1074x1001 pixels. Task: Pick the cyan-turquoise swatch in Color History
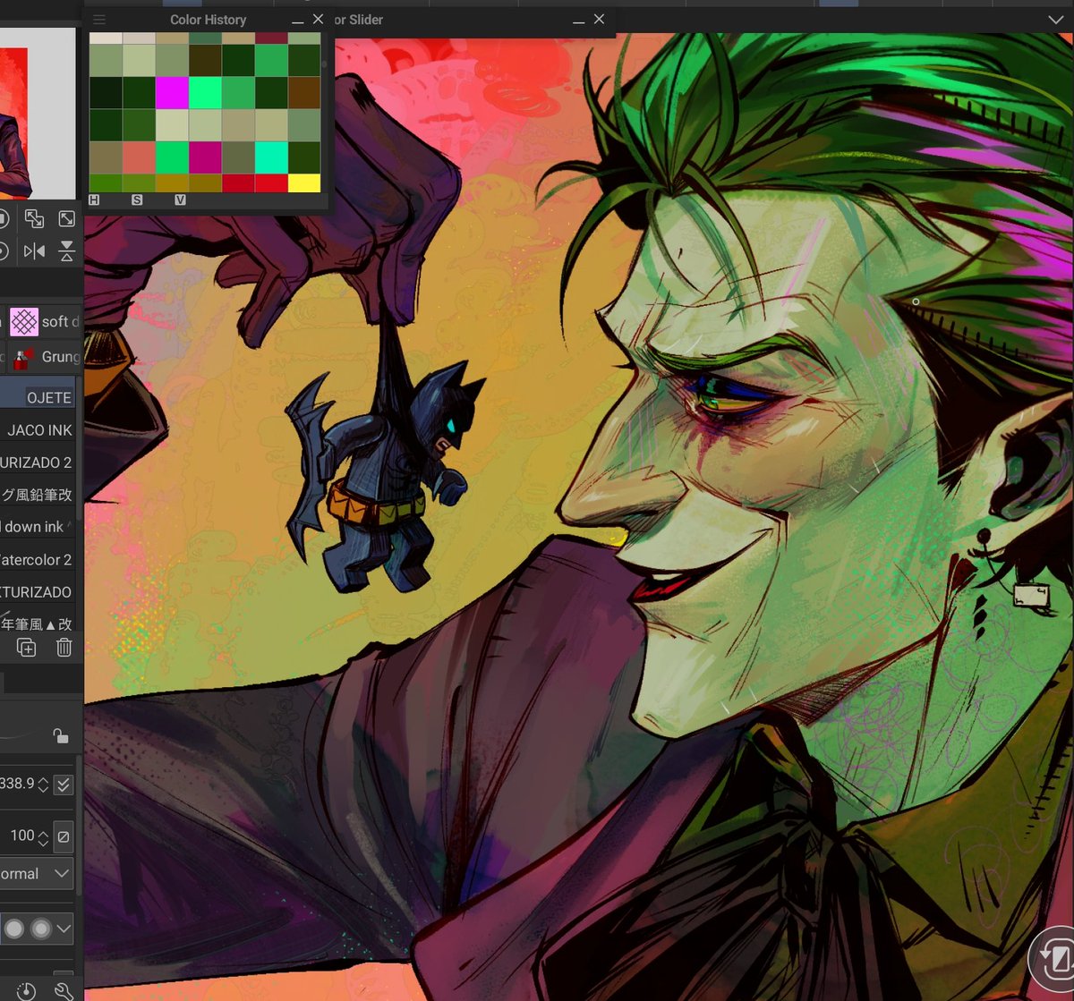[x=271, y=157]
